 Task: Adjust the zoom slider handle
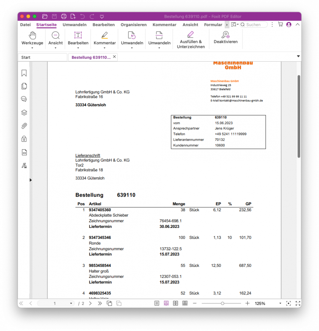pyautogui.click(x=222, y=303)
